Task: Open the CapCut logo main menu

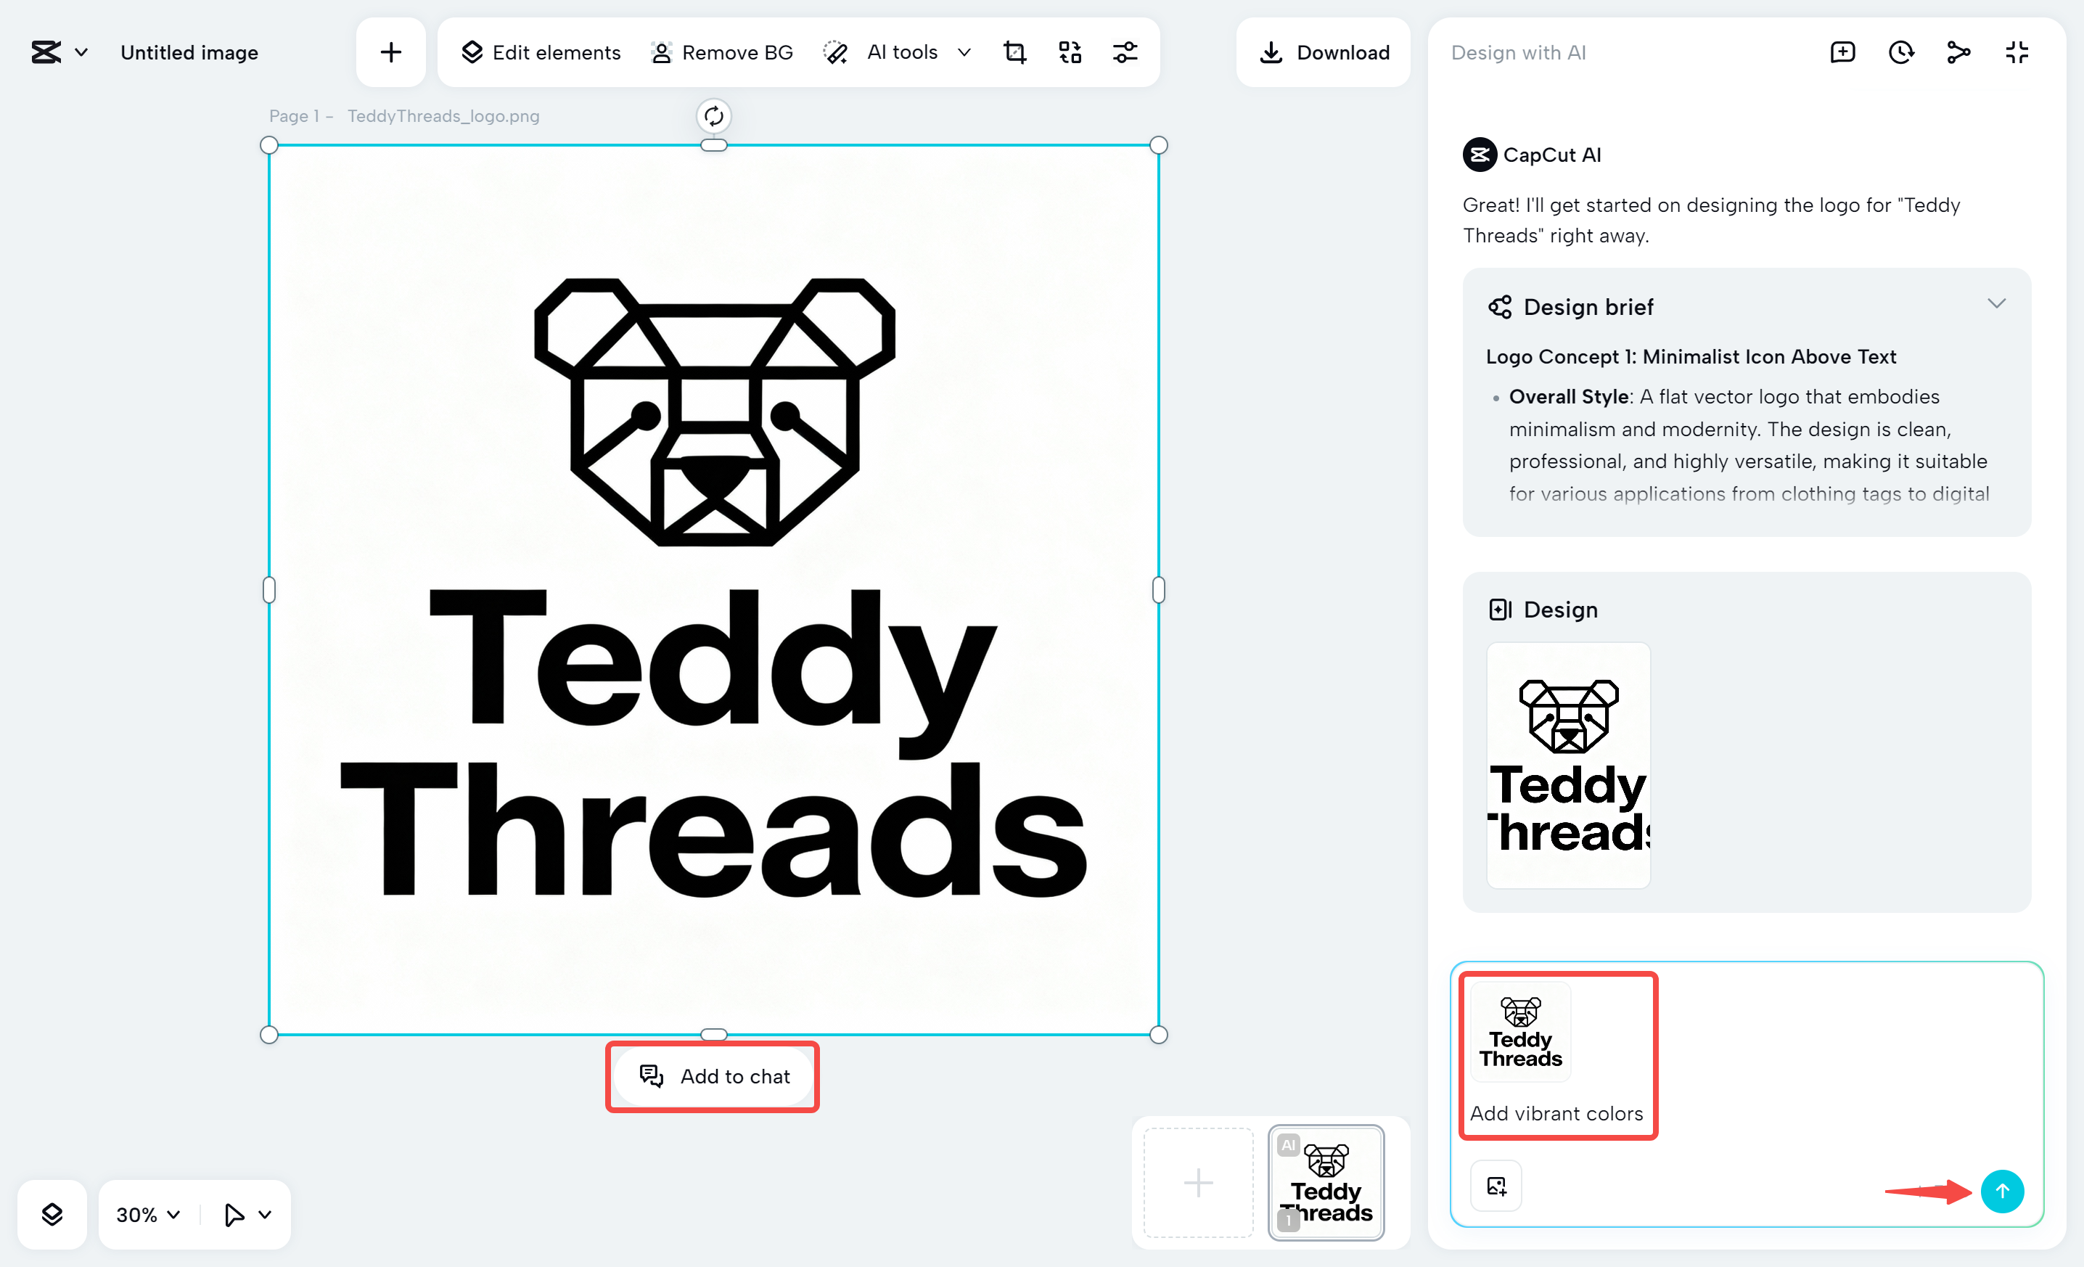Action: click(x=58, y=52)
